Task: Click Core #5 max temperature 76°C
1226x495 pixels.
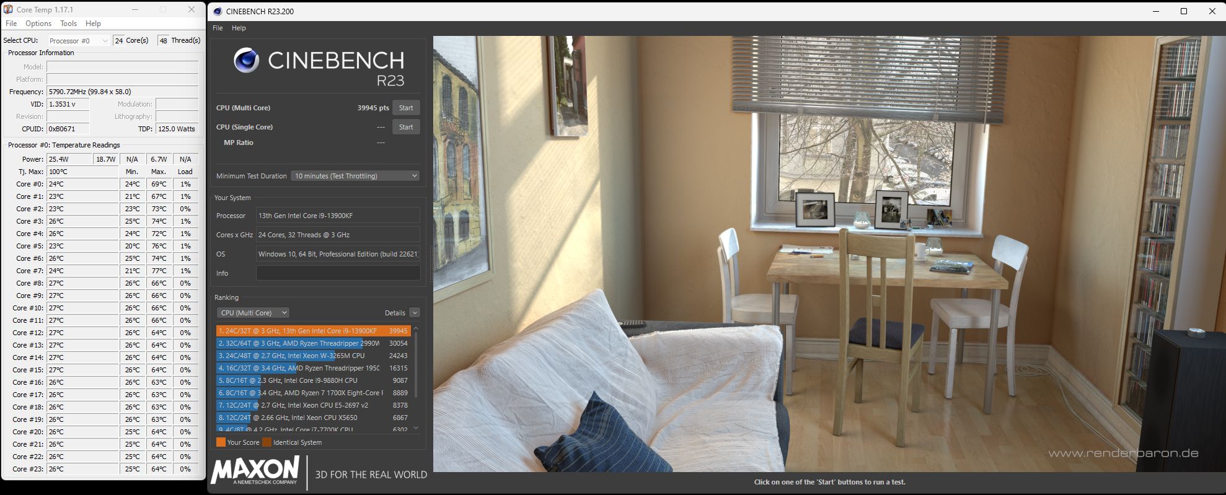Action: 159,246
